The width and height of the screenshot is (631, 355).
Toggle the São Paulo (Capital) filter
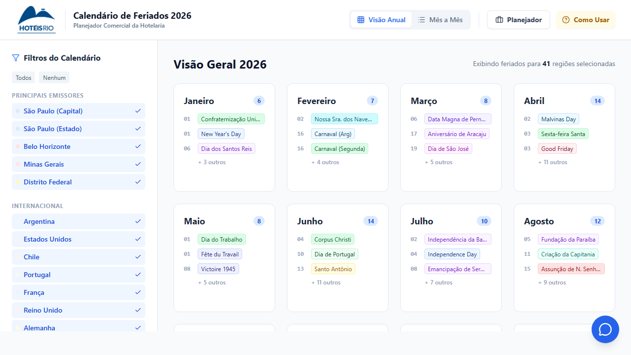pyautogui.click(x=78, y=111)
